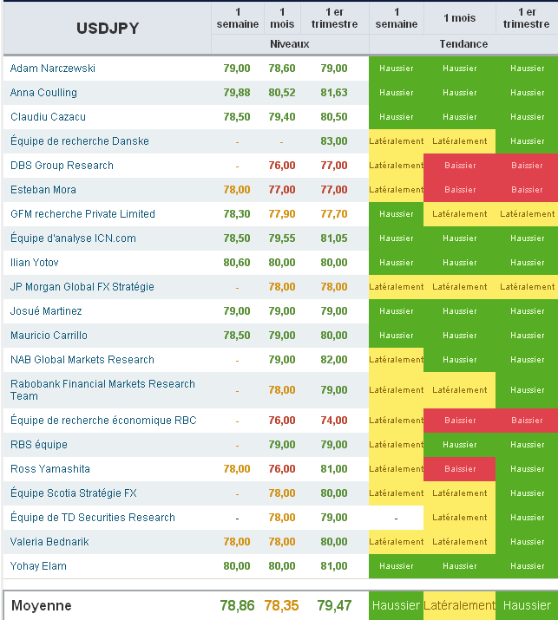Screen dimensions: 558x620
Task: Click DBS Group Research's Baissier quarterly cell
Action: pos(527,166)
